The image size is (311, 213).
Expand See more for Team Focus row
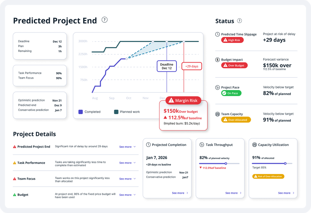(128, 179)
